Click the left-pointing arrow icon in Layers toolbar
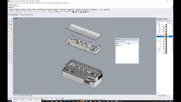Viewport: 181px width, 102px height. (168, 21)
